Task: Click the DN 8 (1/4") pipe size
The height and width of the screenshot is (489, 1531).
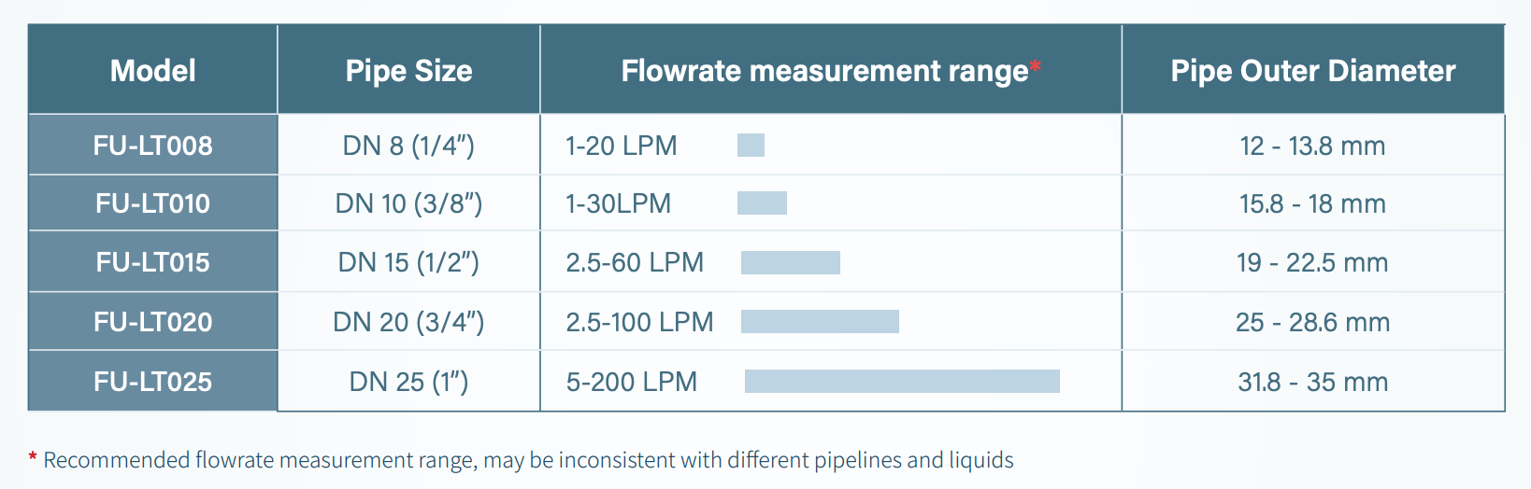Action: 408,146
